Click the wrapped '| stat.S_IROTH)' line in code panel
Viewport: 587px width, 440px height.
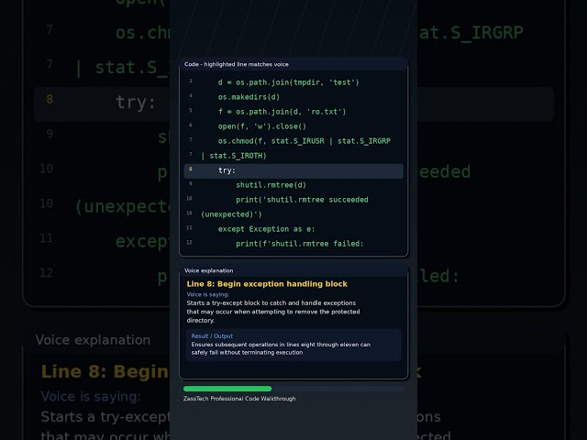pos(234,156)
